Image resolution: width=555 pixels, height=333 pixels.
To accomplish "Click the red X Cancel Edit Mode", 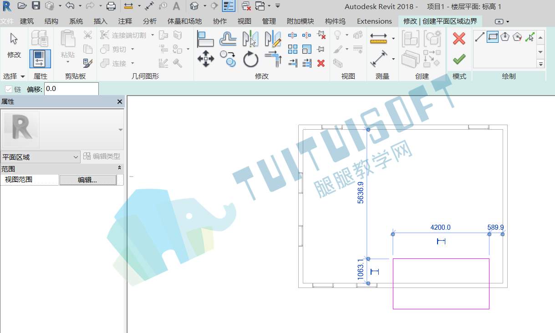I will (x=459, y=39).
